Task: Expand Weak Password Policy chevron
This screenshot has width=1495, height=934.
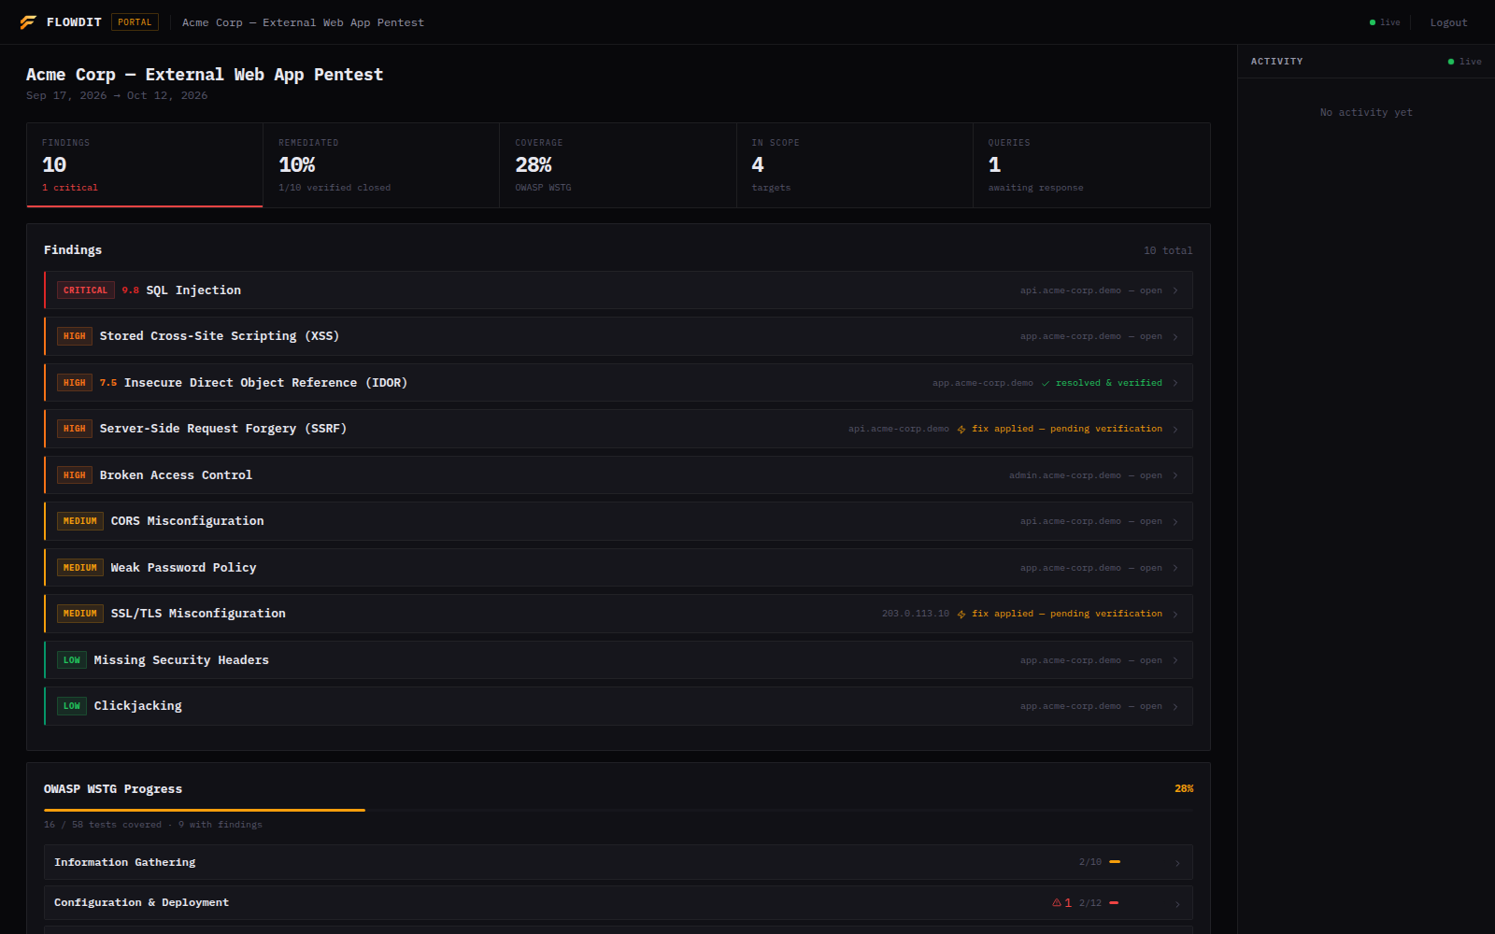Action: tap(1175, 568)
